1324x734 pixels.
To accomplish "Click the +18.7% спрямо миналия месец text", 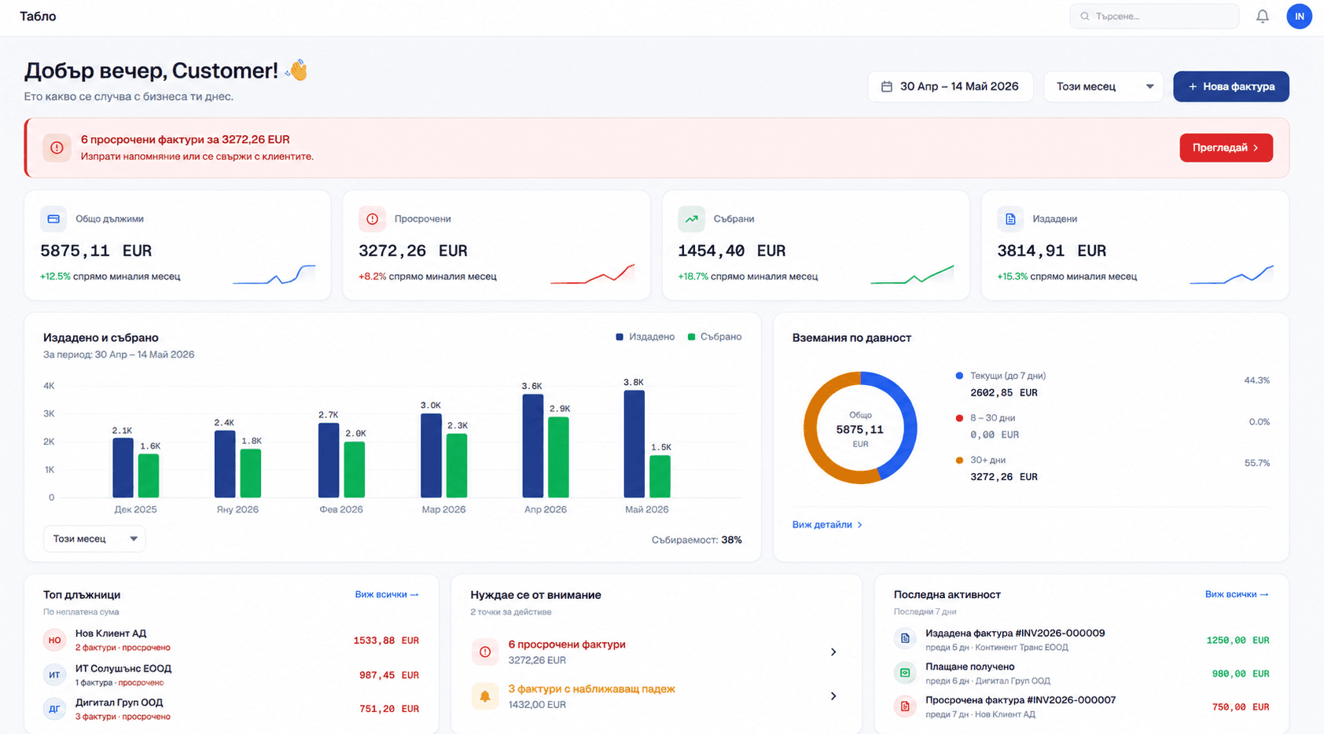I will click(748, 277).
